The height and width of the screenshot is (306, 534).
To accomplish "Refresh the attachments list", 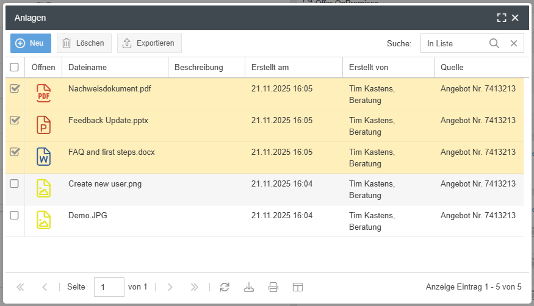I will click(x=225, y=287).
